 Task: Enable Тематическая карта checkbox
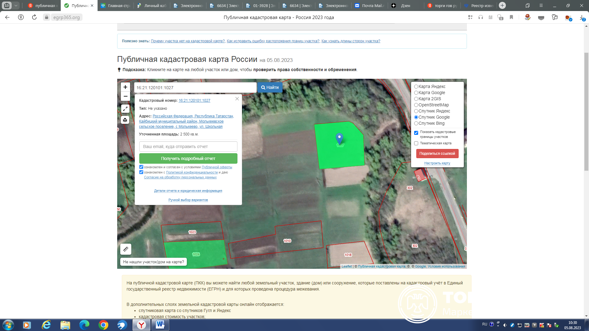point(416,143)
